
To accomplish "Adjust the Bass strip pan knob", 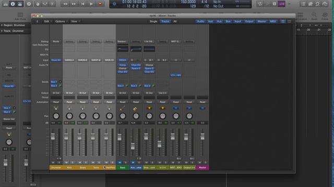I will coord(123,116).
